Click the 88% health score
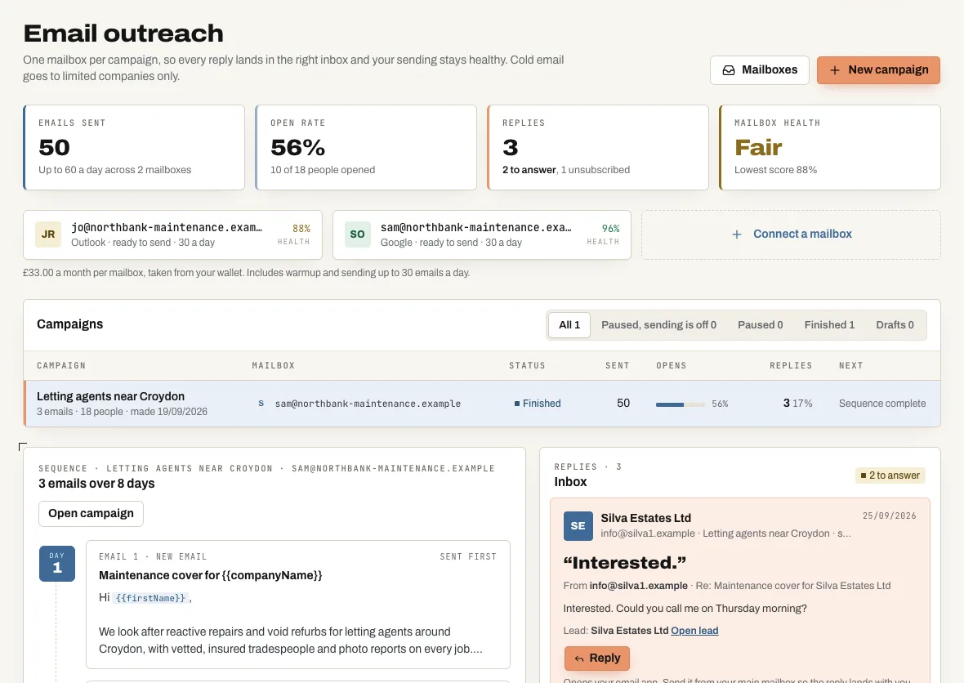 click(x=301, y=228)
